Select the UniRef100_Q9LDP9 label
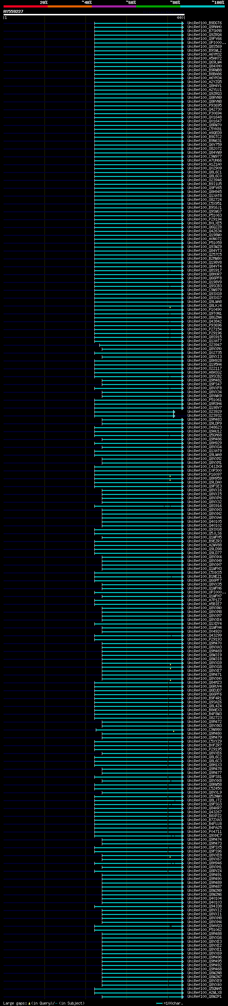 coord(204,423)
